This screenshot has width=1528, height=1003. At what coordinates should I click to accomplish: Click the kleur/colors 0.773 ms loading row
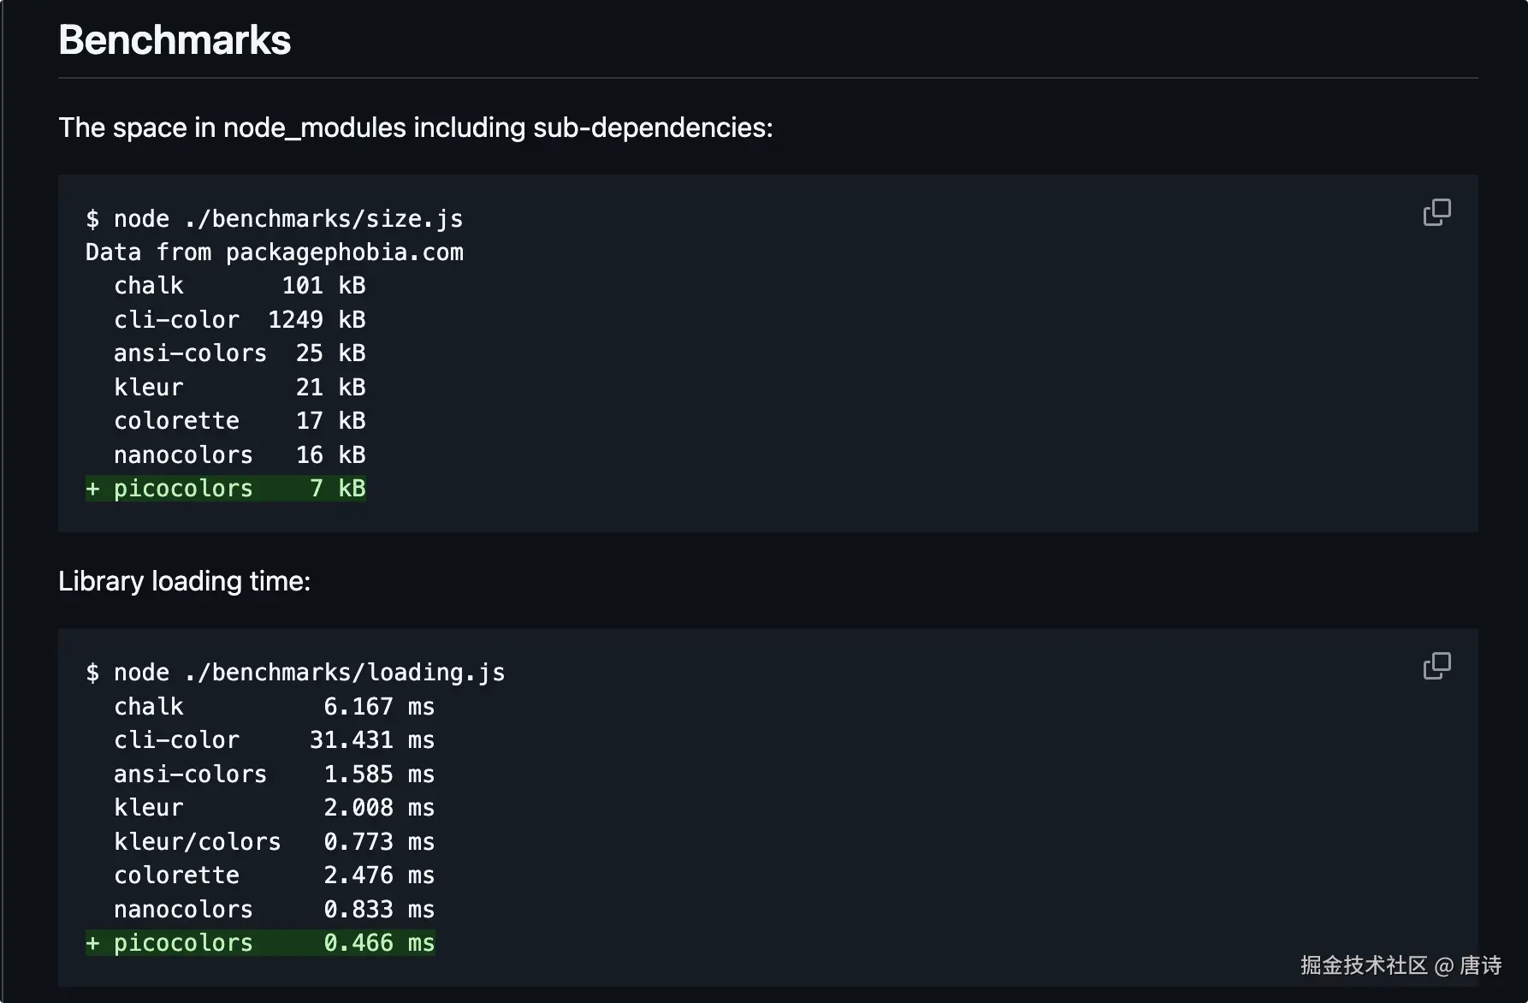point(274,842)
